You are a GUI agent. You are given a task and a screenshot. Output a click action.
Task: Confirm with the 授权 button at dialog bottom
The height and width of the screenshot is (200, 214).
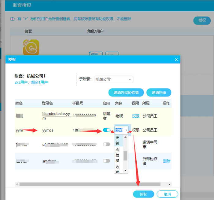tap(143, 194)
